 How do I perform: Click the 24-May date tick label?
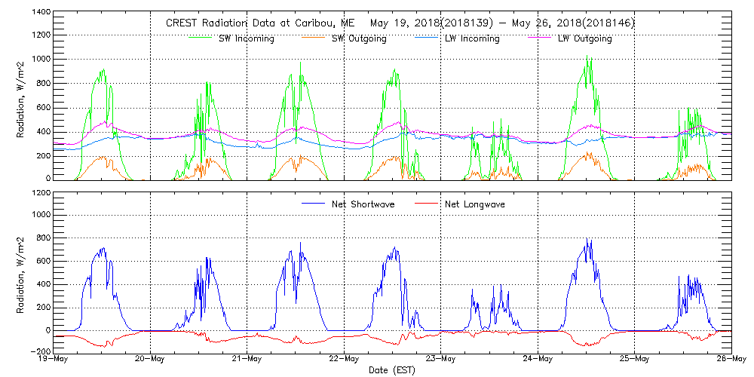point(538,359)
